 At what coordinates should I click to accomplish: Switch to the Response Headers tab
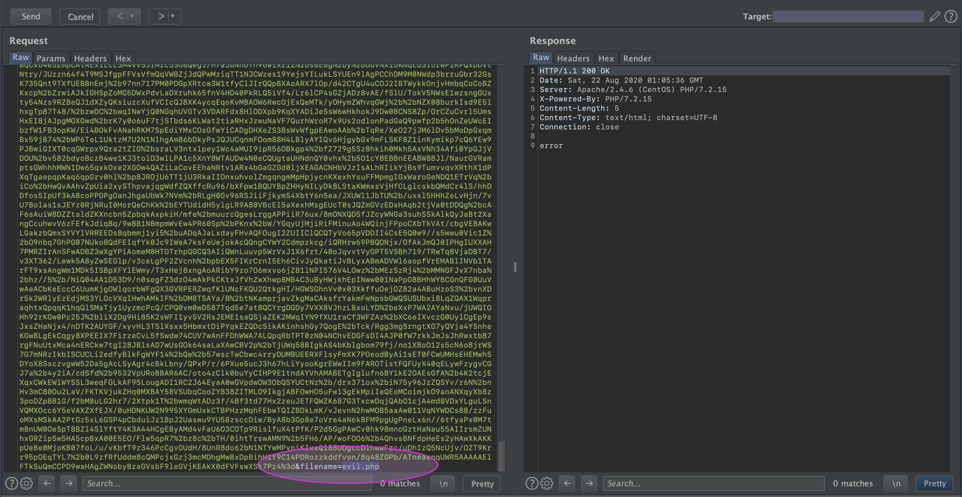click(x=573, y=58)
